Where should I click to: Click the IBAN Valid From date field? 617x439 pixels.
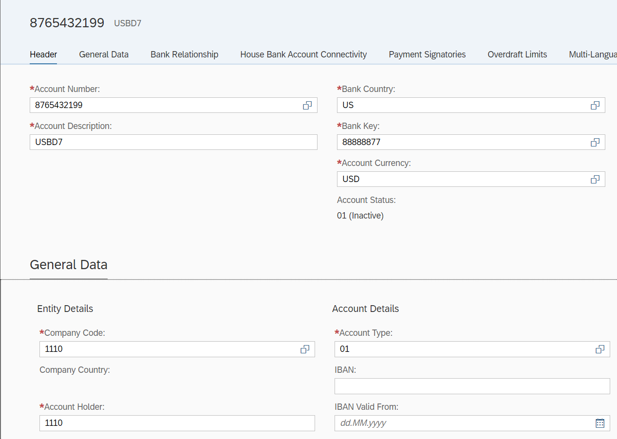(x=463, y=423)
